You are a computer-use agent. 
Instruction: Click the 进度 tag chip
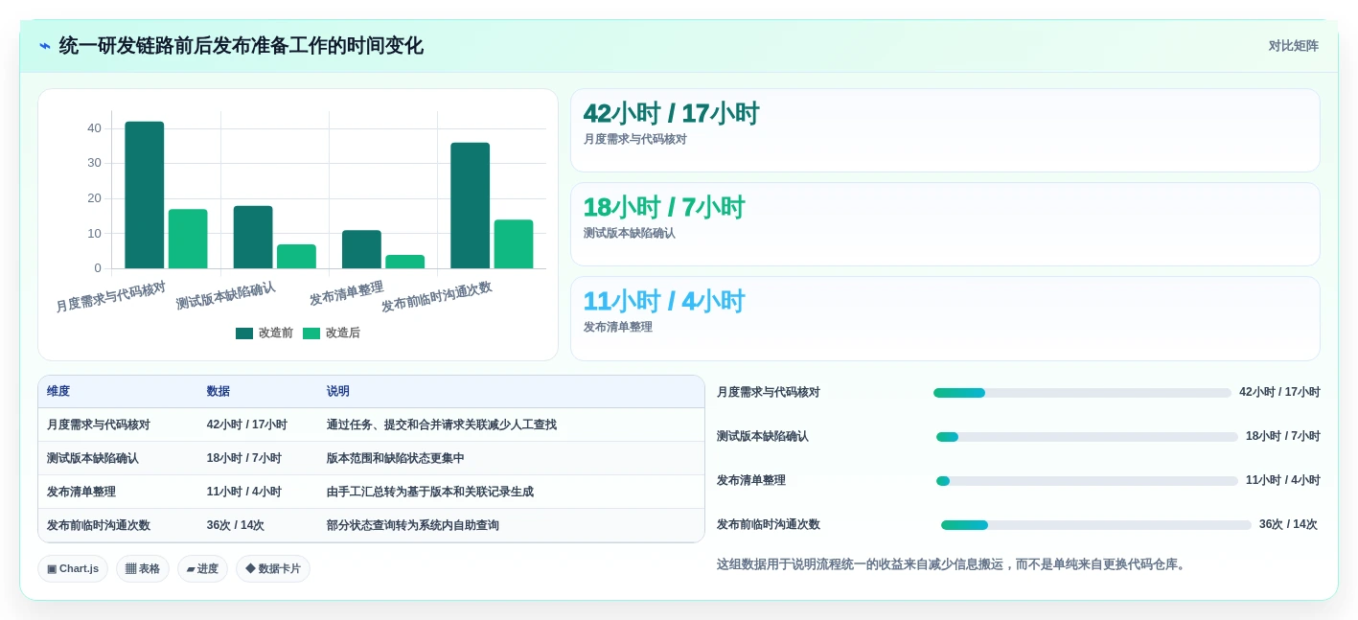coord(202,568)
